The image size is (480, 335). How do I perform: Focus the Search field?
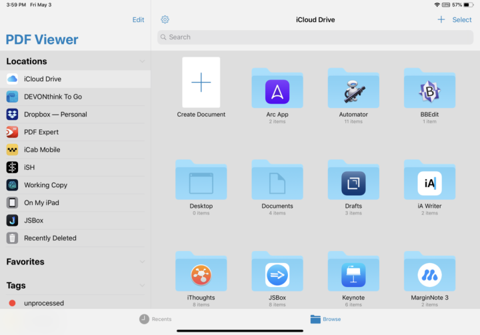315,37
